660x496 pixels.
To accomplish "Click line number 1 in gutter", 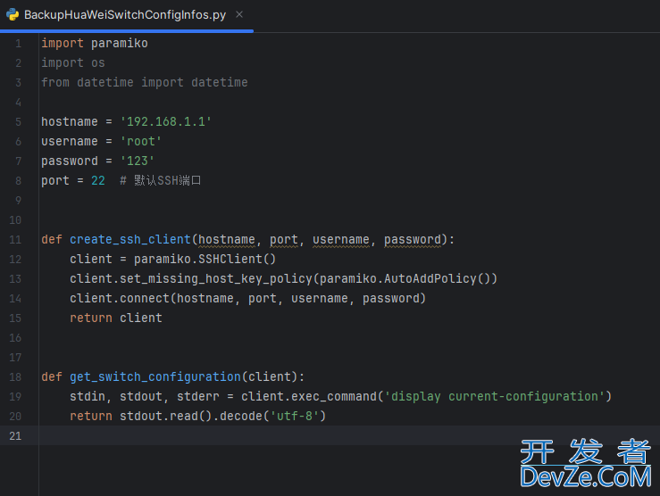I will (18, 44).
